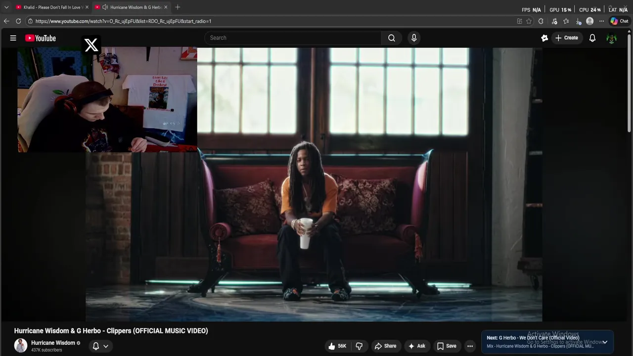Screen dimensions: 633x356
Task: Save the video to a playlist
Action: click(447, 346)
